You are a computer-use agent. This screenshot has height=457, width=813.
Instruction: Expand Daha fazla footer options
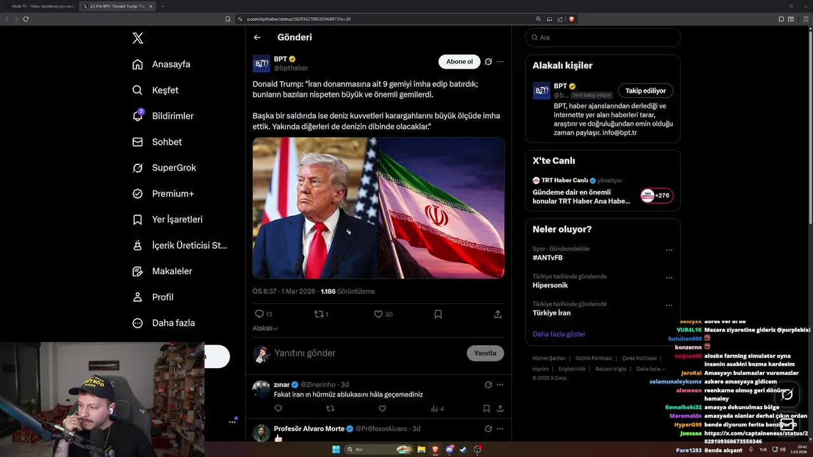tap(651, 369)
